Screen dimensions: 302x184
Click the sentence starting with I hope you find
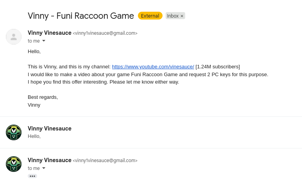(104, 82)
